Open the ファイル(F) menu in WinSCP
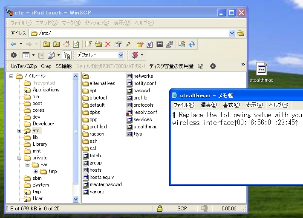303x218 pixels. pos(21,23)
